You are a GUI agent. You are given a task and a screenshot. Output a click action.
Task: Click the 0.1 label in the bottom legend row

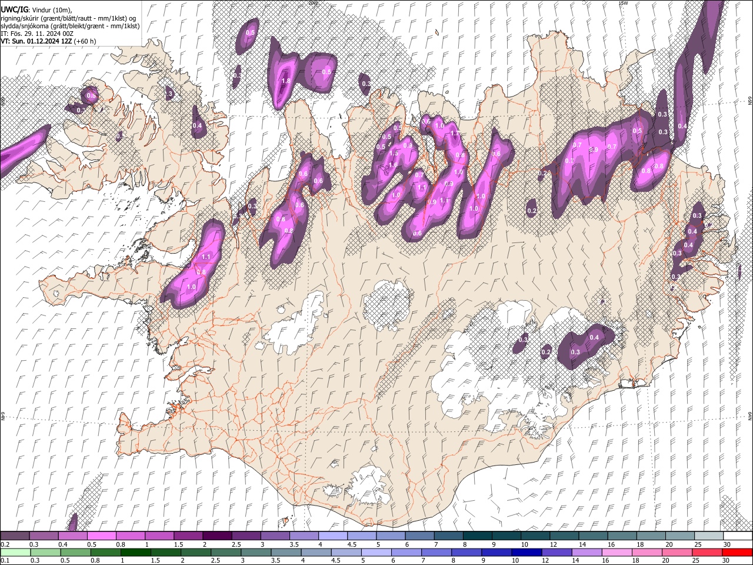(5, 560)
